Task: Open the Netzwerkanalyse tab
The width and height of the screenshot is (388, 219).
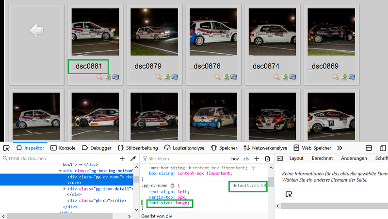Action: tap(265, 148)
